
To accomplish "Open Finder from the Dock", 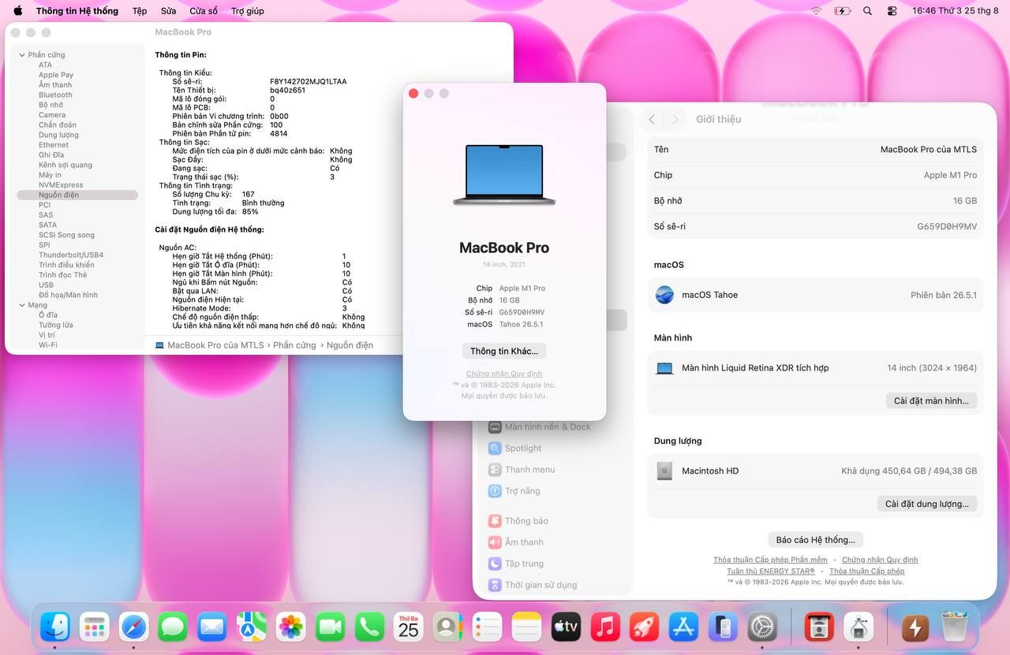I will 55,627.
